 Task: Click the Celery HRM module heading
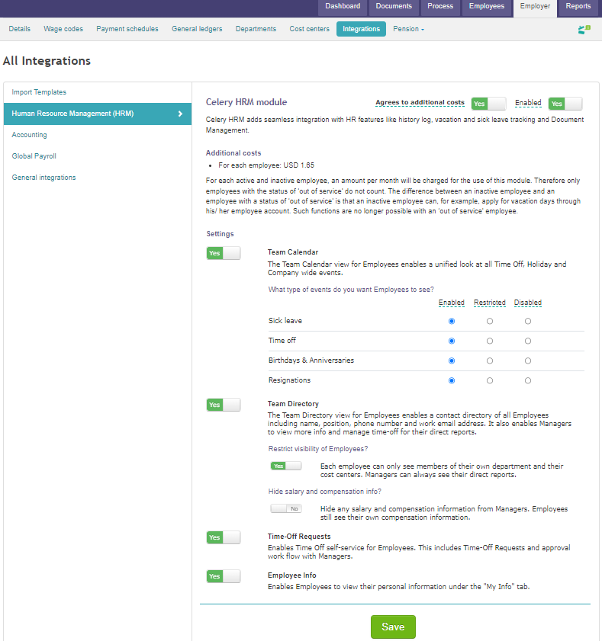point(246,102)
